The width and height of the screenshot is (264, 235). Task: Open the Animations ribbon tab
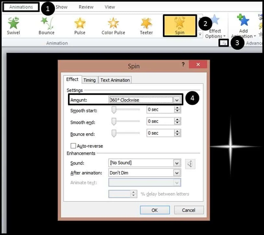coord(21,7)
